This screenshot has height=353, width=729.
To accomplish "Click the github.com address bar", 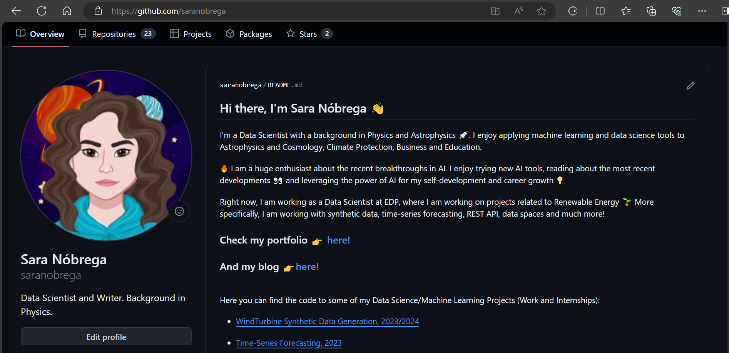I will pyautogui.click(x=269, y=11).
